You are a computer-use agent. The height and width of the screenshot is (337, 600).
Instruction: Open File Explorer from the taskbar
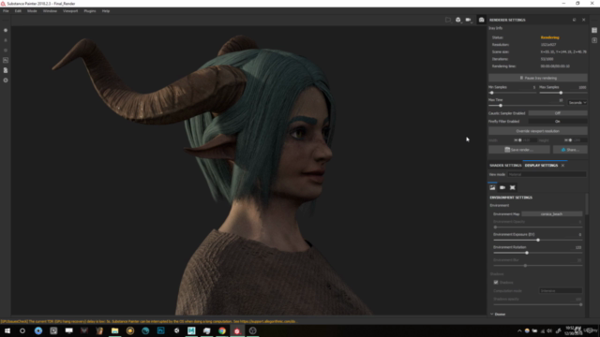click(114, 330)
